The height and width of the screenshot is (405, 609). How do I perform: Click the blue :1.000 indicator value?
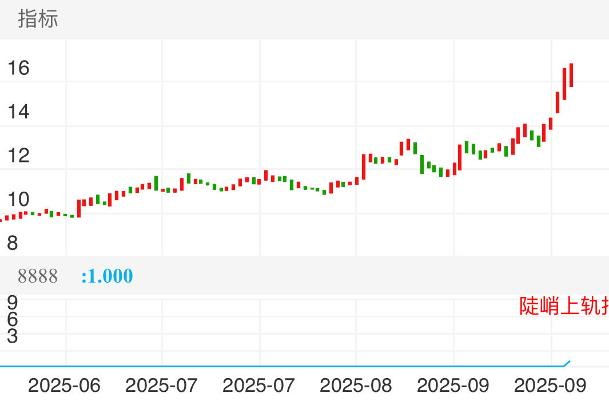(108, 276)
